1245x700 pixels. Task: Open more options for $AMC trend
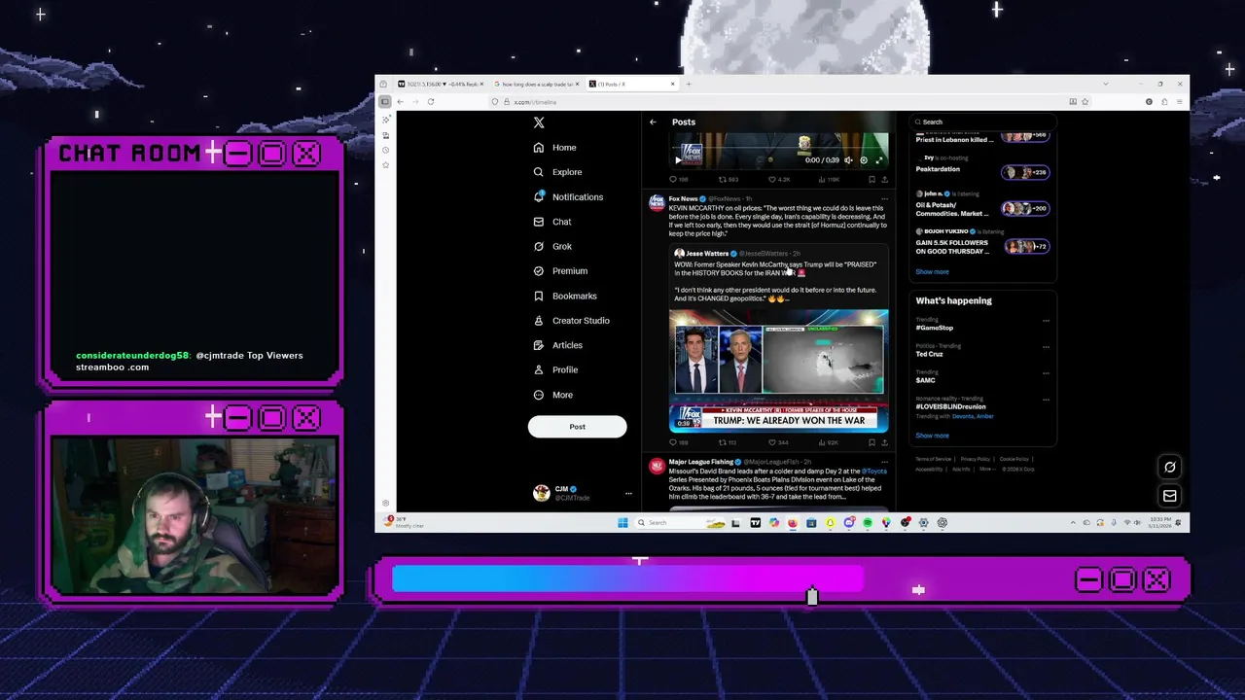click(1046, 373)
